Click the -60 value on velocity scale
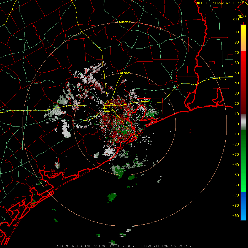248x248 pixels. pyautogui.click(x=236, y=185)
